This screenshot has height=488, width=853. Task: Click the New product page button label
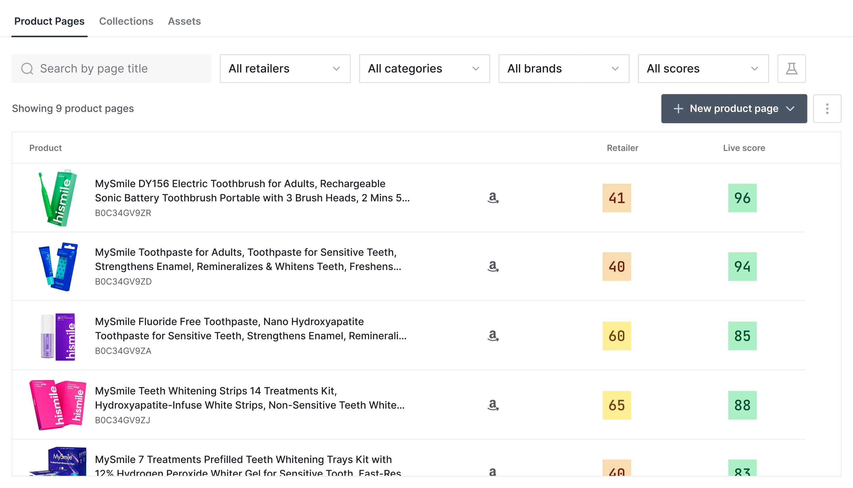pos(734,109)
